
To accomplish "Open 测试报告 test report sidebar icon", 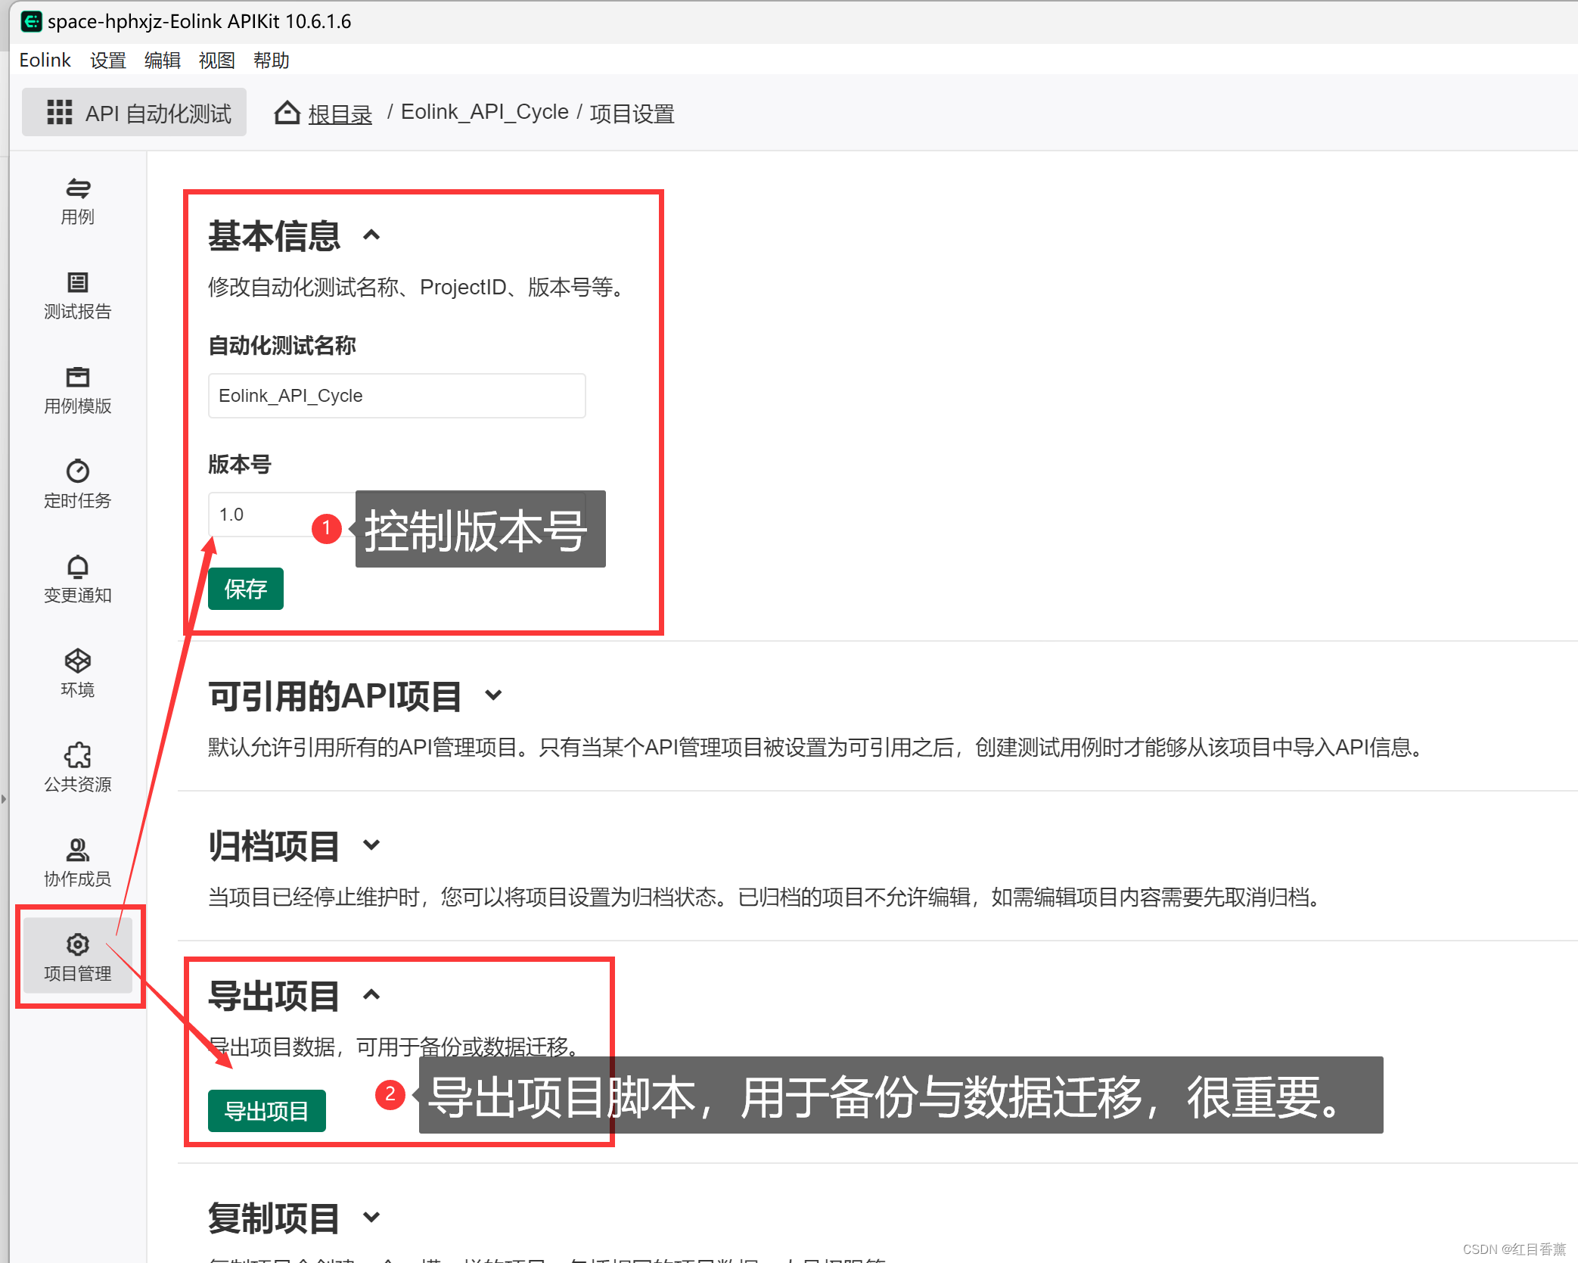I will point(77,283).
